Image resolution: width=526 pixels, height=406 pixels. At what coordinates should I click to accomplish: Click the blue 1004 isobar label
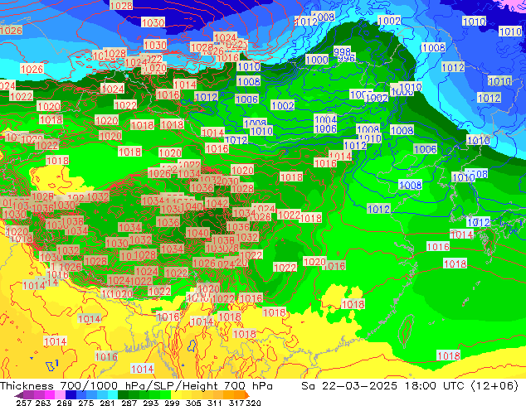325,119
